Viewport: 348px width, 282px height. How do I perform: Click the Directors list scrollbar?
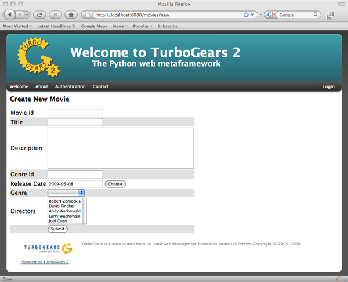coord(84,211)
